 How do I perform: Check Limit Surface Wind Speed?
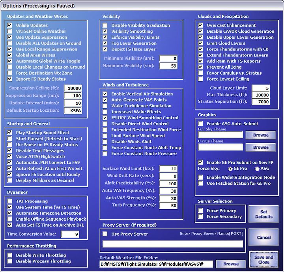click(105, 136)
